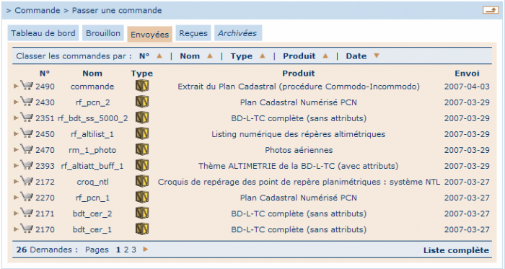The width and height of the screenshot is (505, 269).
Task: Switch to the Brouillon tab
Action: tap(103, 33)
